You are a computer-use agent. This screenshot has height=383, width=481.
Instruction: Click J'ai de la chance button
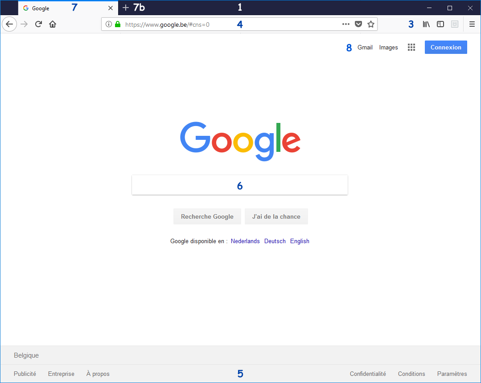276,216
